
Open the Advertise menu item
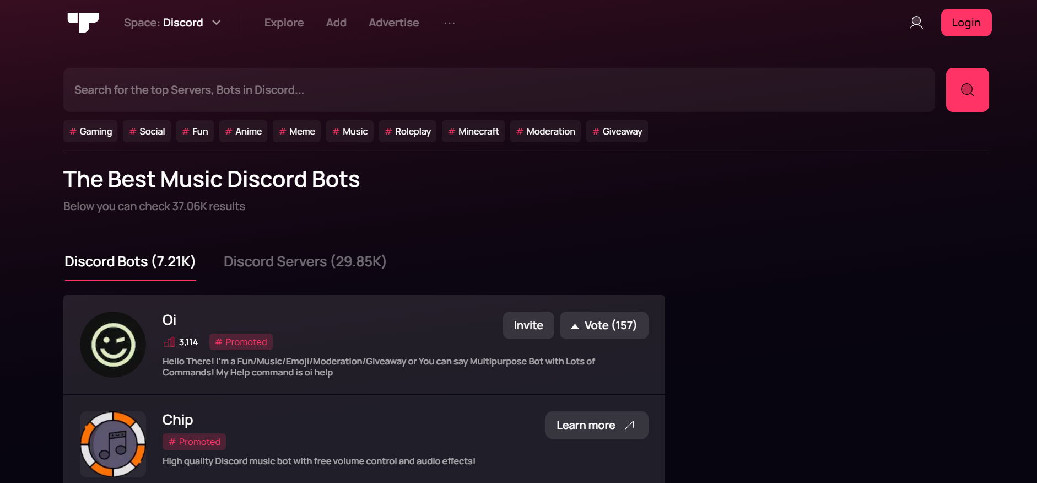coord(394,23)
